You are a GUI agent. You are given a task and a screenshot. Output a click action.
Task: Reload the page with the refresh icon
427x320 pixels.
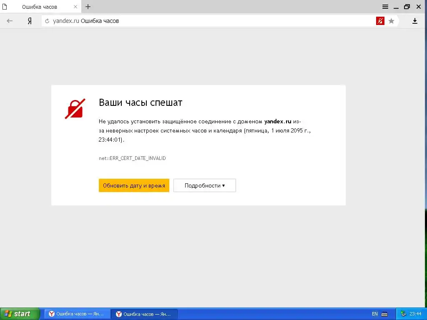coord(47,21)
